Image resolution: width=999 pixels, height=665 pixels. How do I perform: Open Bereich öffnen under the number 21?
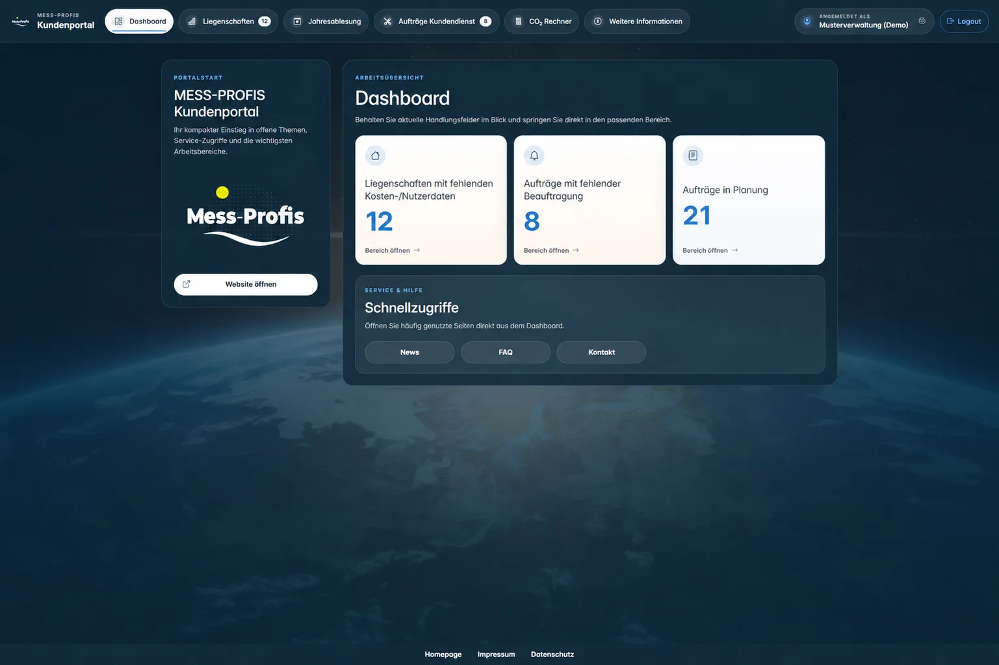(x=710, y=250)
